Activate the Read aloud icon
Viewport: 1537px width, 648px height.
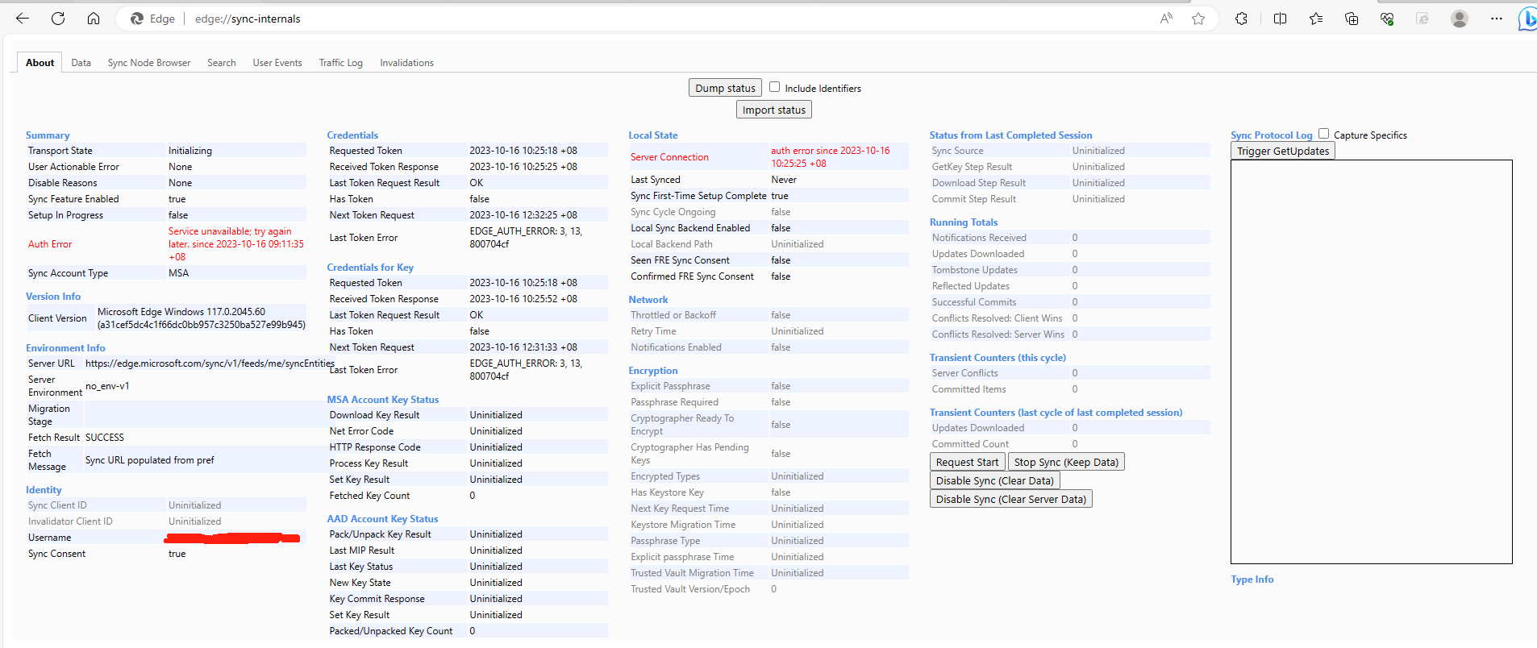(1166, 19)
